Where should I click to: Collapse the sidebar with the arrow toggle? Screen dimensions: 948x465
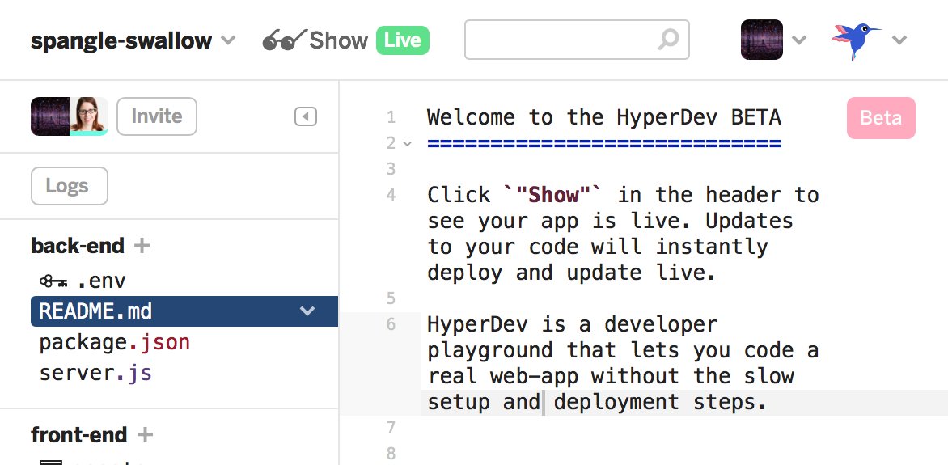coord(306,116)
